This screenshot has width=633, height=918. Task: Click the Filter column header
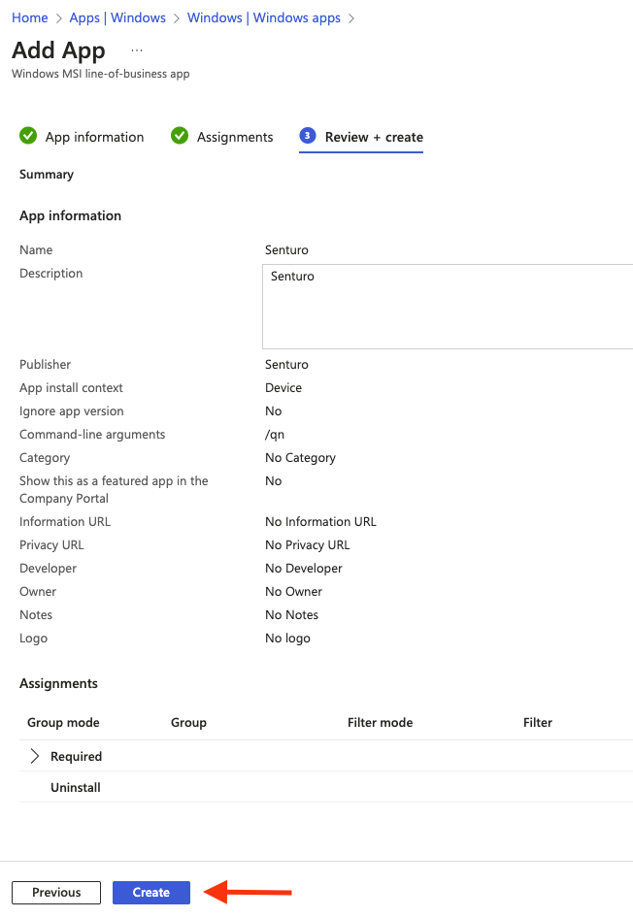pyautogui.click(x=538, y=722)
